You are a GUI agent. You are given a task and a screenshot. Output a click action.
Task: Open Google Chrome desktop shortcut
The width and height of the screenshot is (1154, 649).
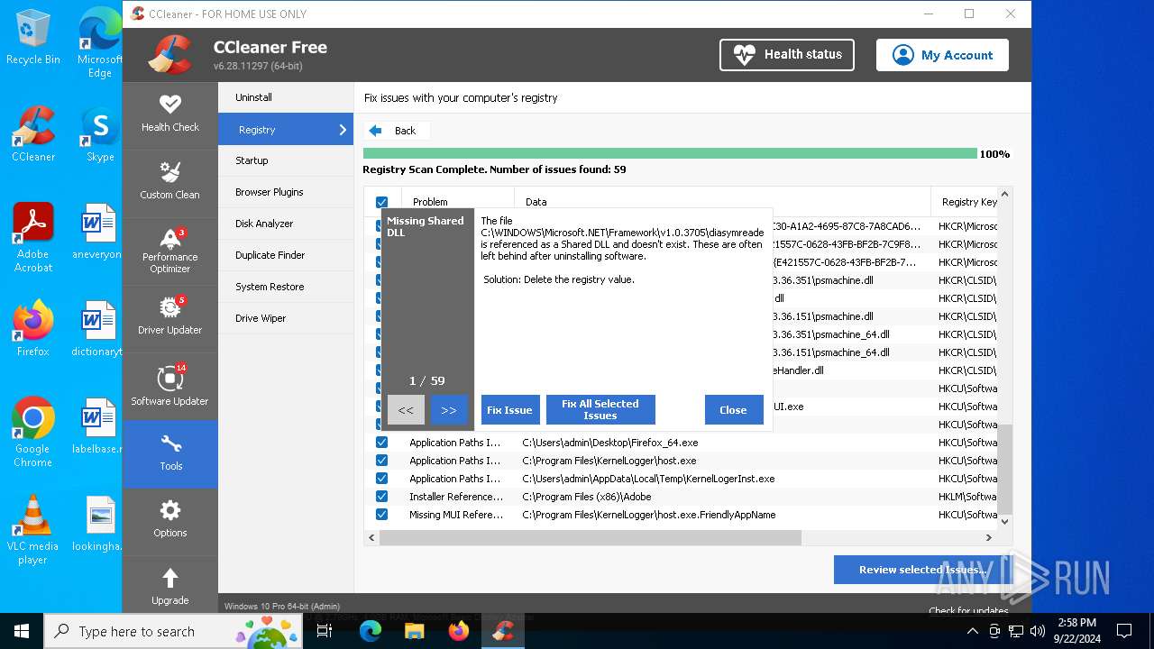click(x=33, y=432)
